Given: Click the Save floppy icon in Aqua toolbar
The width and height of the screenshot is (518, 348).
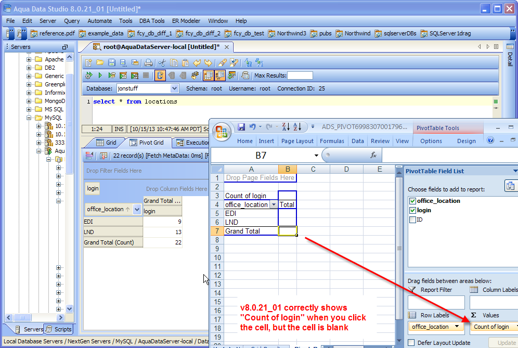Looking at the screenshot, I should click(x=112, y=63).
